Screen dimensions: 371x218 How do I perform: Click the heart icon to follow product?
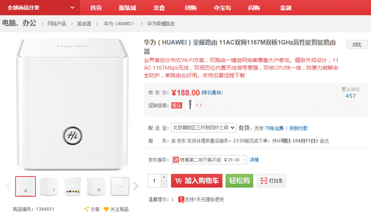(x=106, y=209)
